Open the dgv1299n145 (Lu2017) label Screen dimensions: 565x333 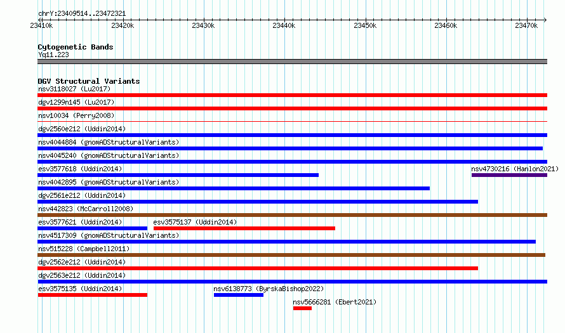pyautogui.click(x=76, y=102)
